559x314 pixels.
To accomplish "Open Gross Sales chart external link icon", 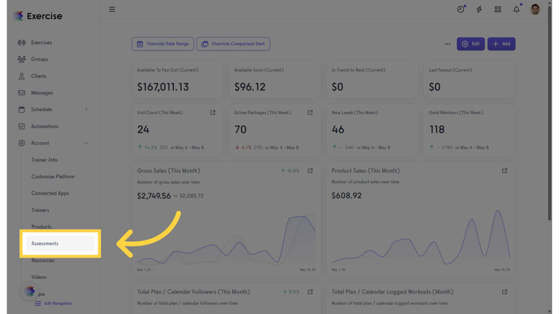I will (x=310, y=170).
